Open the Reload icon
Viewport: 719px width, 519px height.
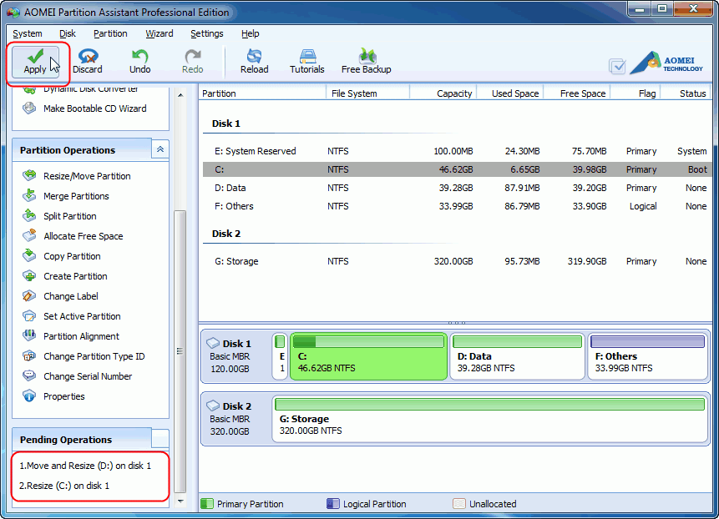pyautogui.click(x=254, y=59)
